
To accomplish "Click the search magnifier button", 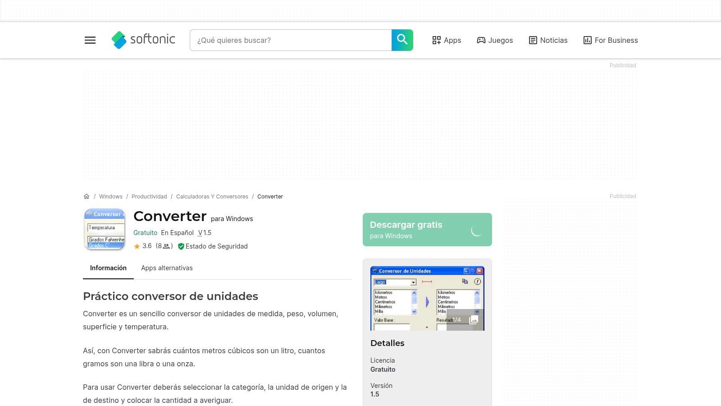I will [402, 40].
